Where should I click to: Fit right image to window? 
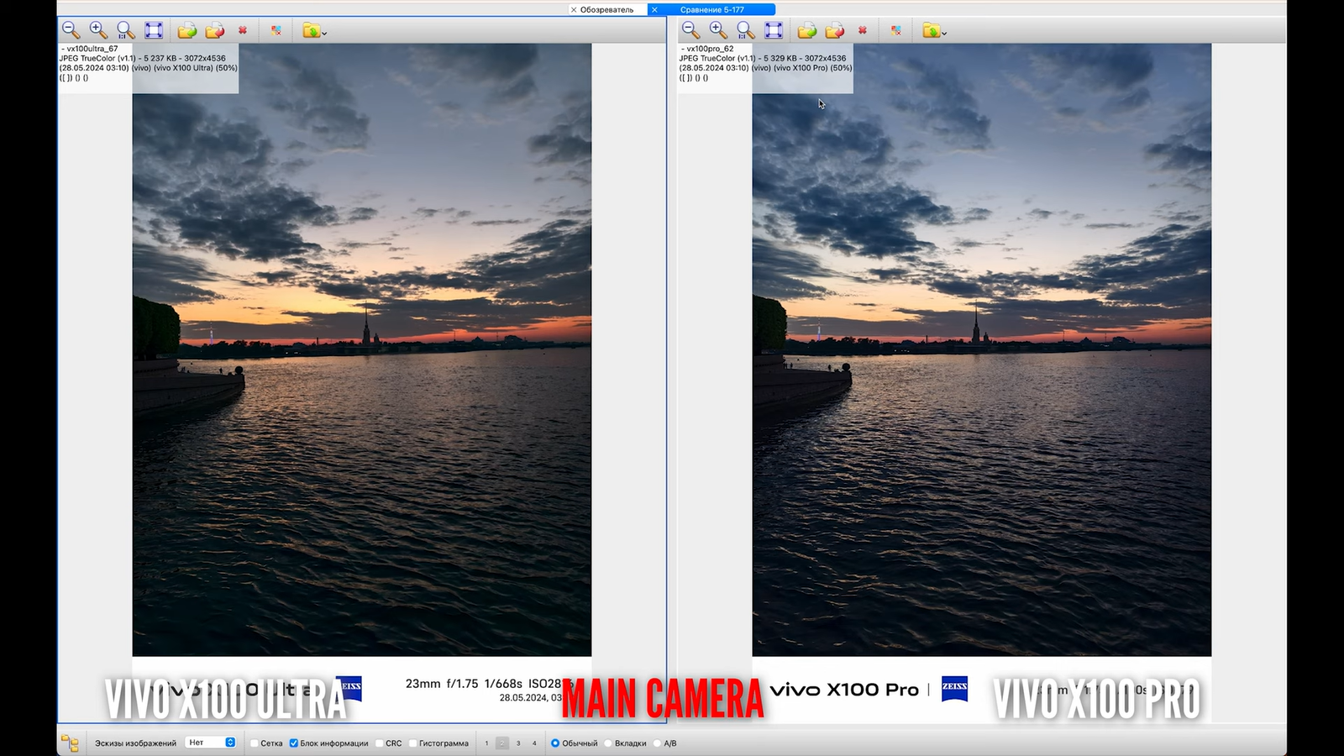[x=774, y=30]
